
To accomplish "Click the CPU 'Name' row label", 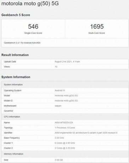I will coord(7,123).
